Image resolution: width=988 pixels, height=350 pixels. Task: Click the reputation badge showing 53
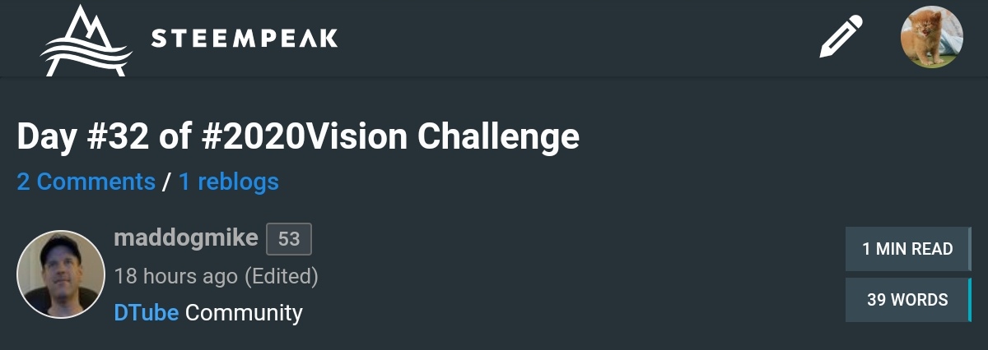[289, 239]
